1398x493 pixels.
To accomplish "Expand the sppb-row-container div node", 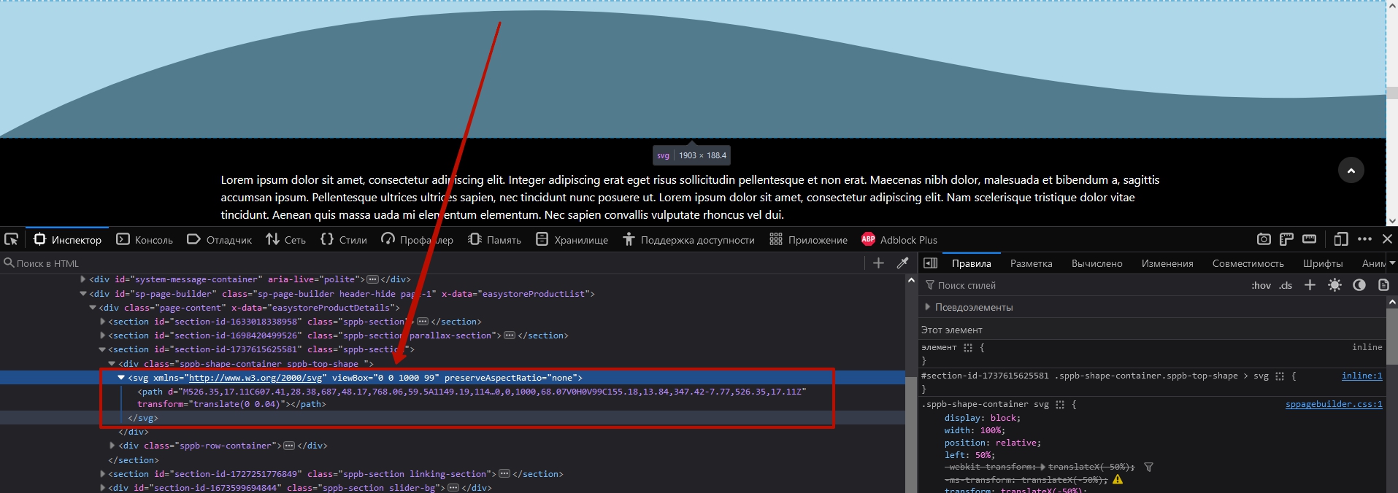I will 112,446.
